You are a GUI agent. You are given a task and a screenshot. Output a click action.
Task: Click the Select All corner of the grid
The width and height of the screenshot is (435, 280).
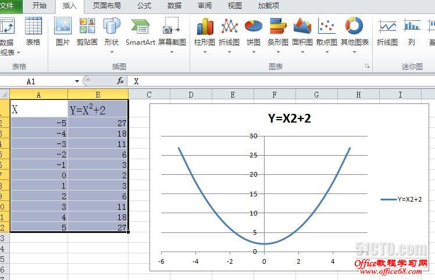(5, 95)
